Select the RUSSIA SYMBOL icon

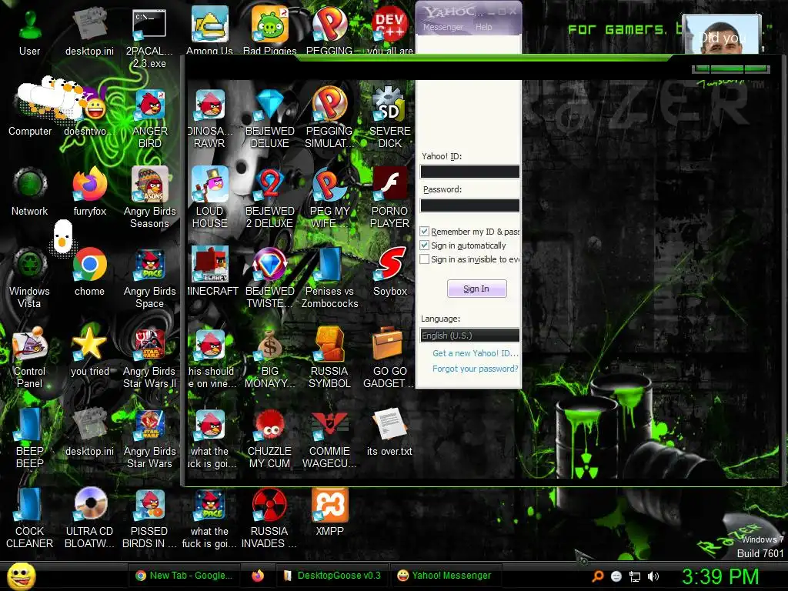329,358
